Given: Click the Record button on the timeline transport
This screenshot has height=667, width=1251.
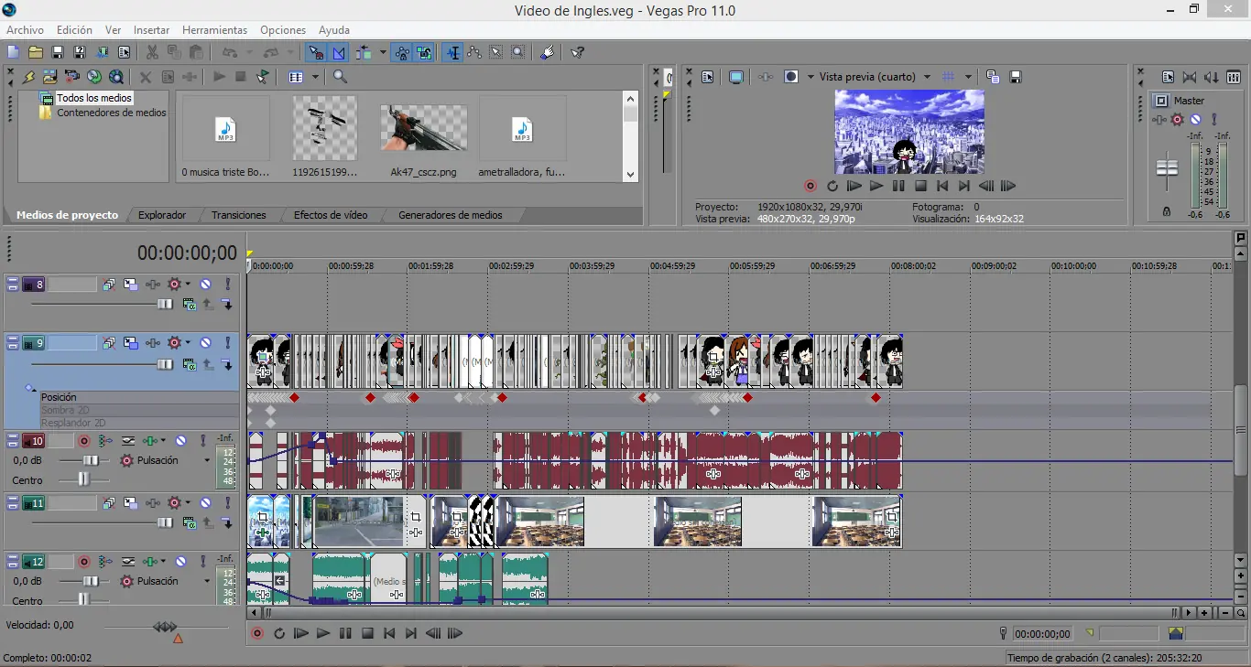Looking at the screenshot, I should [x=257, y=633].
